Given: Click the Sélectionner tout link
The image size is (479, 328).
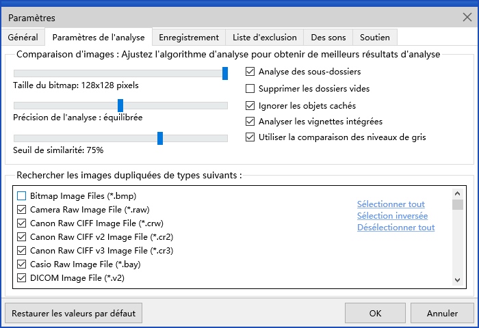Looking at the screenshot, I should point(391,204).
